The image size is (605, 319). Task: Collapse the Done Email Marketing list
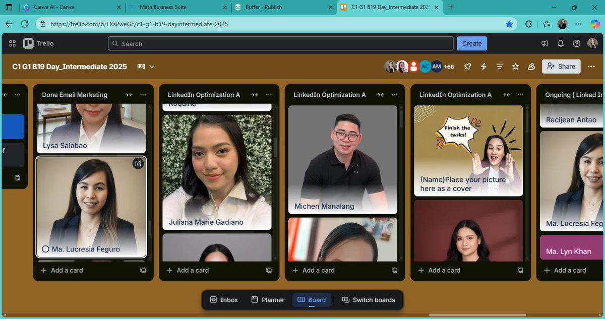point(129,95)
